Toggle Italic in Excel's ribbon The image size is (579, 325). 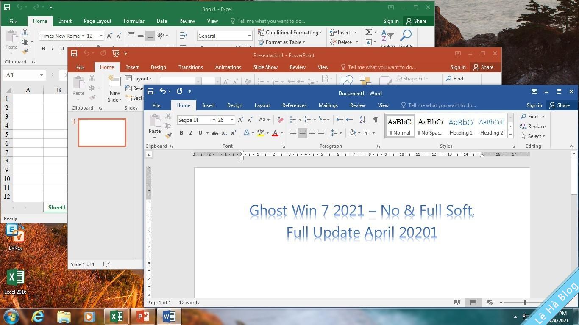[53, 49]
